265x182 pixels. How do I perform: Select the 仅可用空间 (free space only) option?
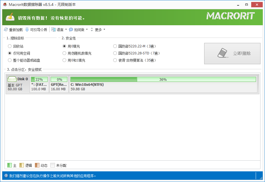tap(10, 53)
